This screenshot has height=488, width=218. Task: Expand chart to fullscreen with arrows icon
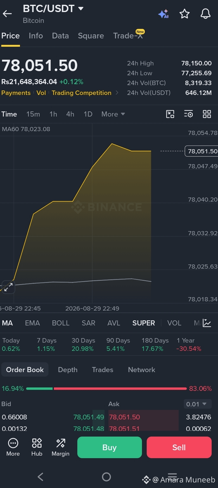[x=8, y=287]
